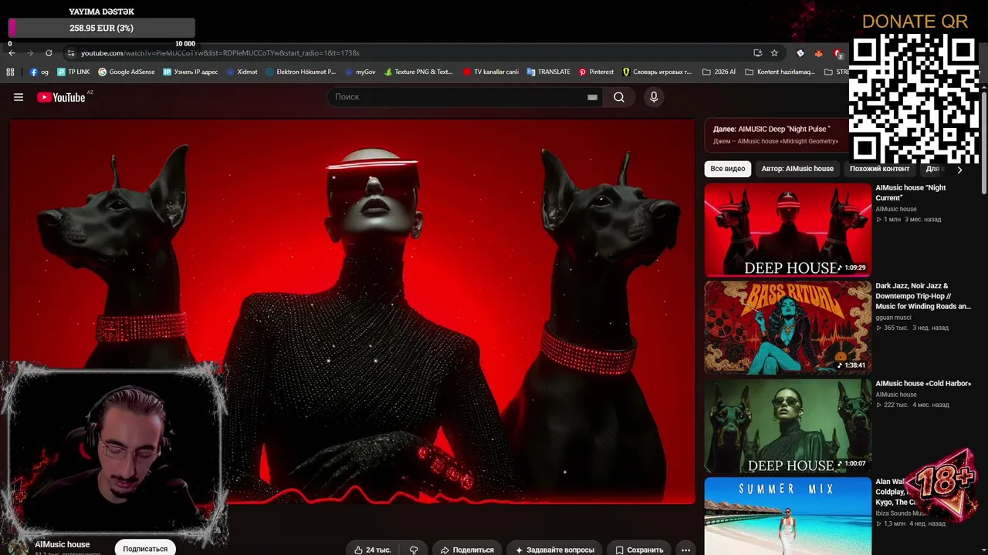Open the Summer Mix video thumbnail

(787, 516)
